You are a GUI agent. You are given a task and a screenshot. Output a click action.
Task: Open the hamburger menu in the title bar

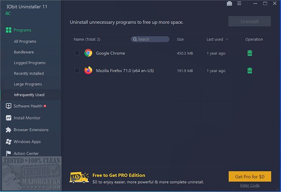(x=239, y=3)
